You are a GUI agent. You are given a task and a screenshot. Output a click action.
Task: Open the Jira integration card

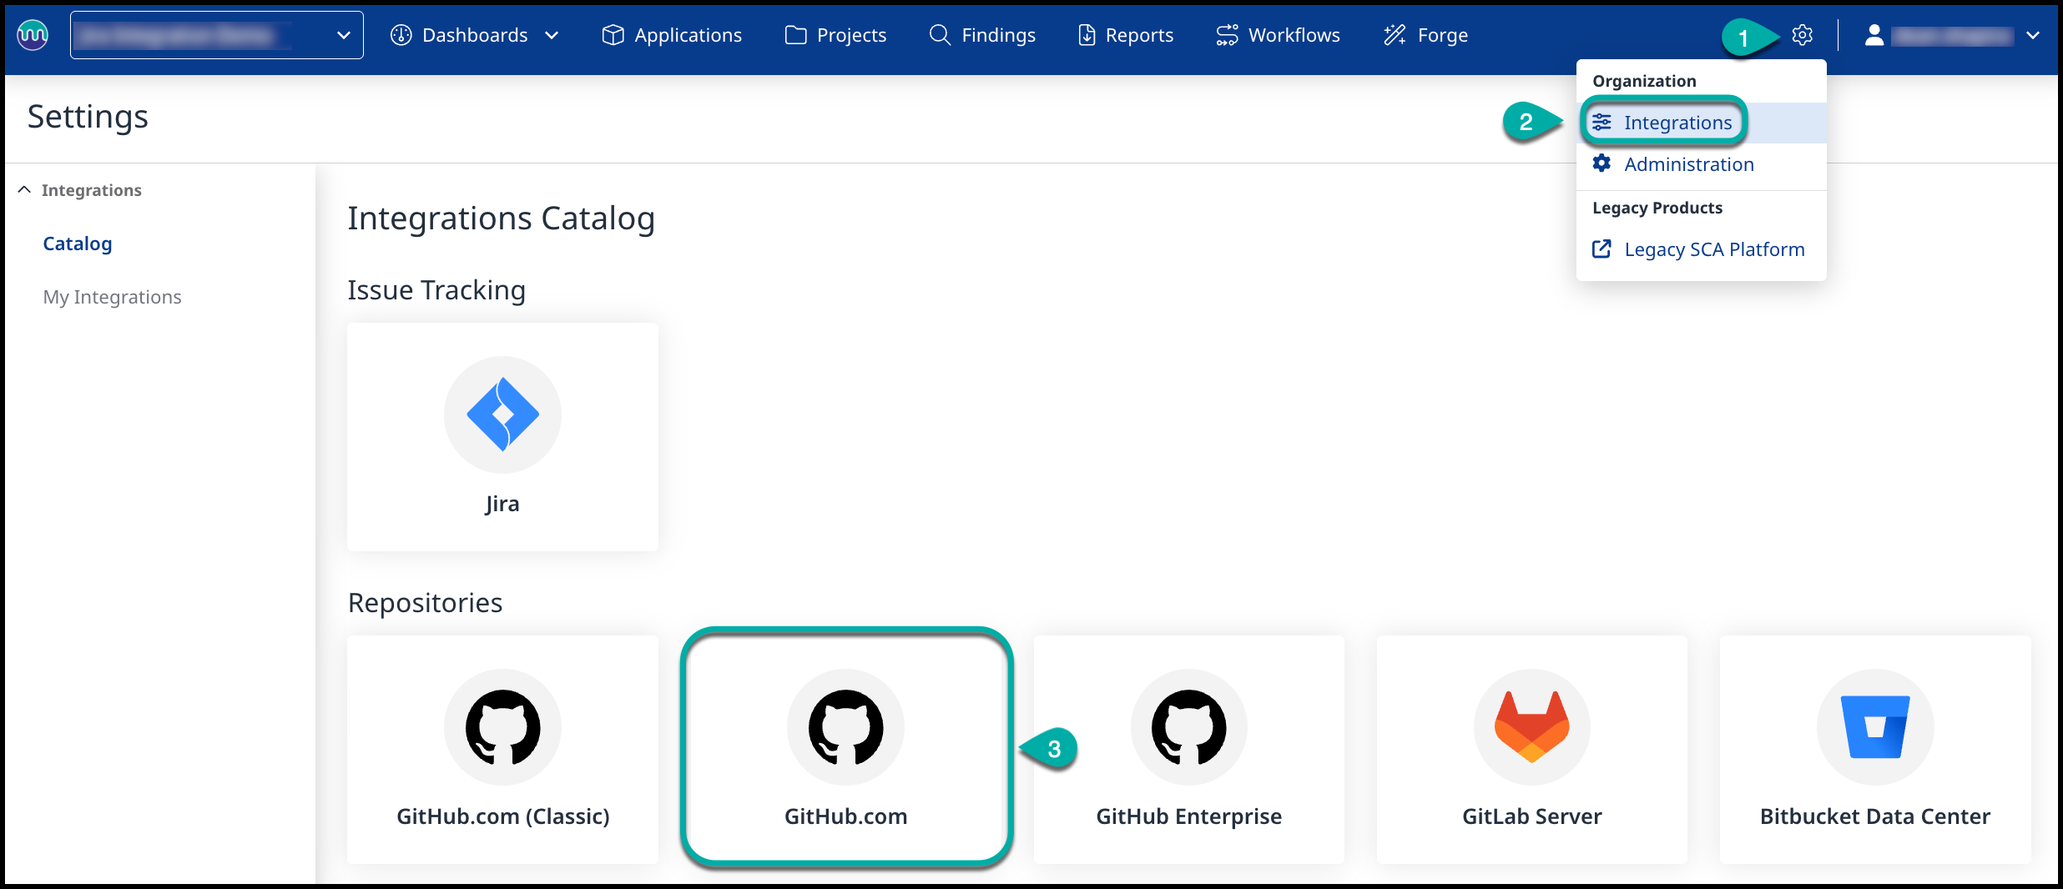(502, 436)
